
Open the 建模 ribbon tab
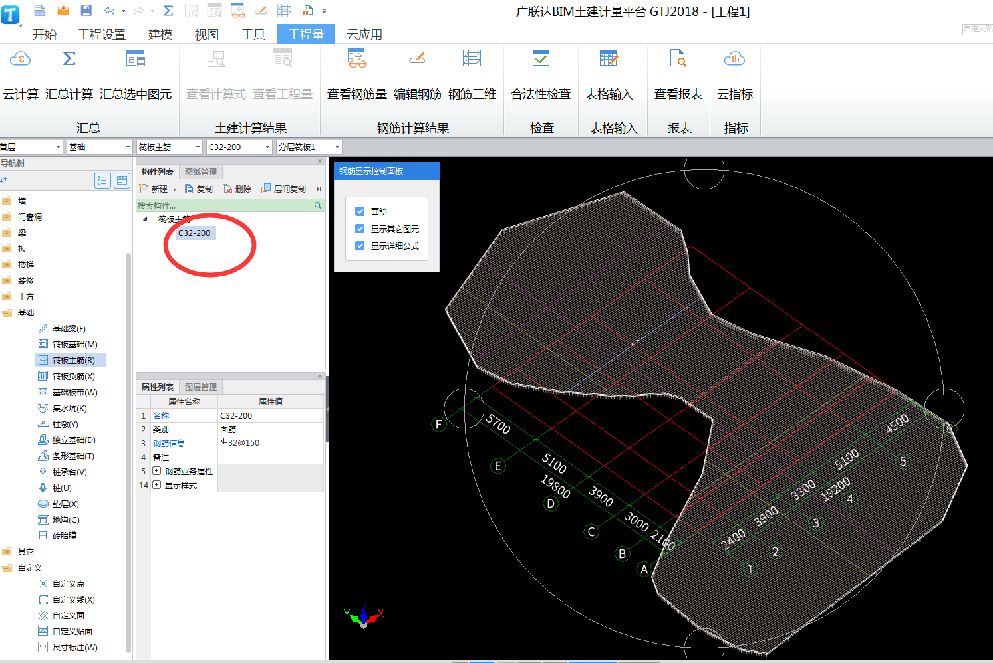[x=160, y=35]
